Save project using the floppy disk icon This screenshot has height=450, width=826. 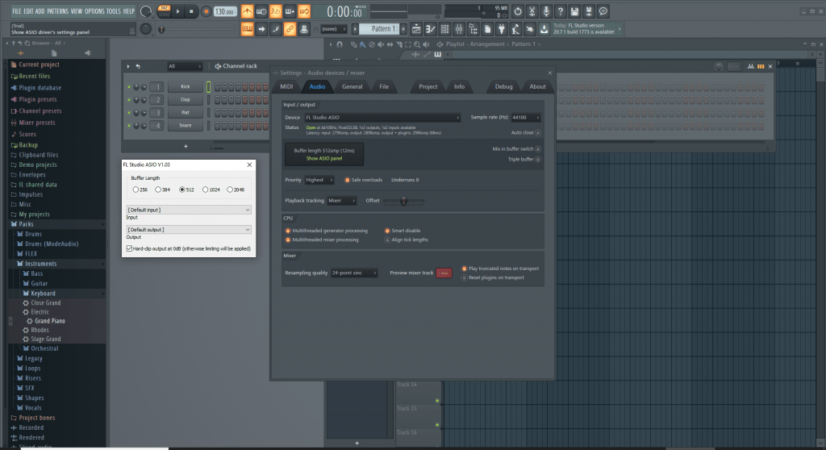[574, 11]
